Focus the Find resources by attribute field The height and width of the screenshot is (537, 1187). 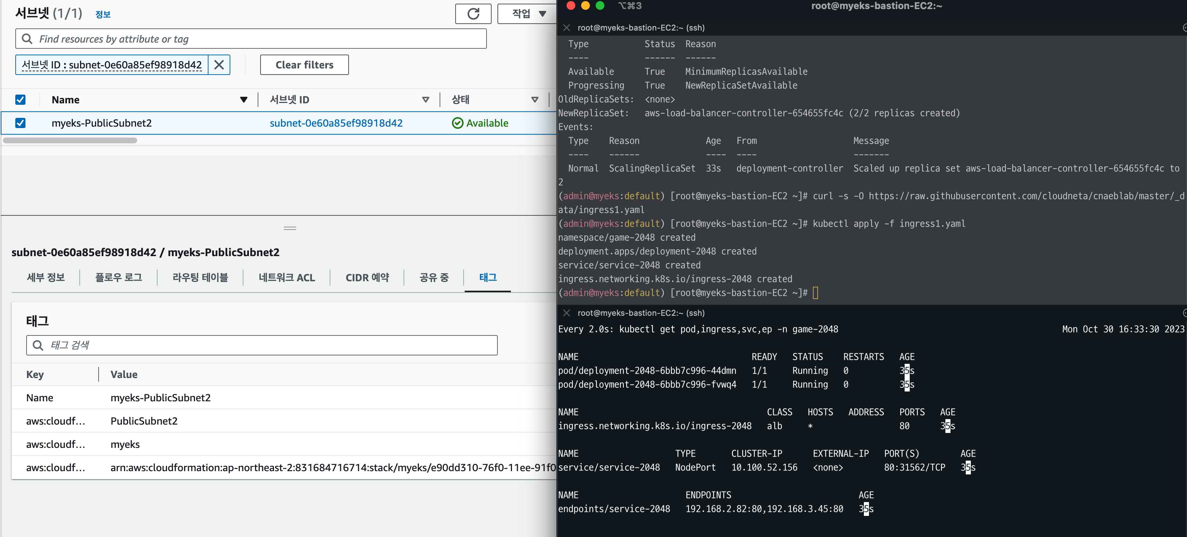pos(251,39)
